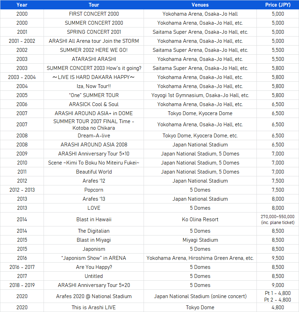Click the 2017 year cell
This screenshot has height=312, width=299.
(x=22, y=276)
